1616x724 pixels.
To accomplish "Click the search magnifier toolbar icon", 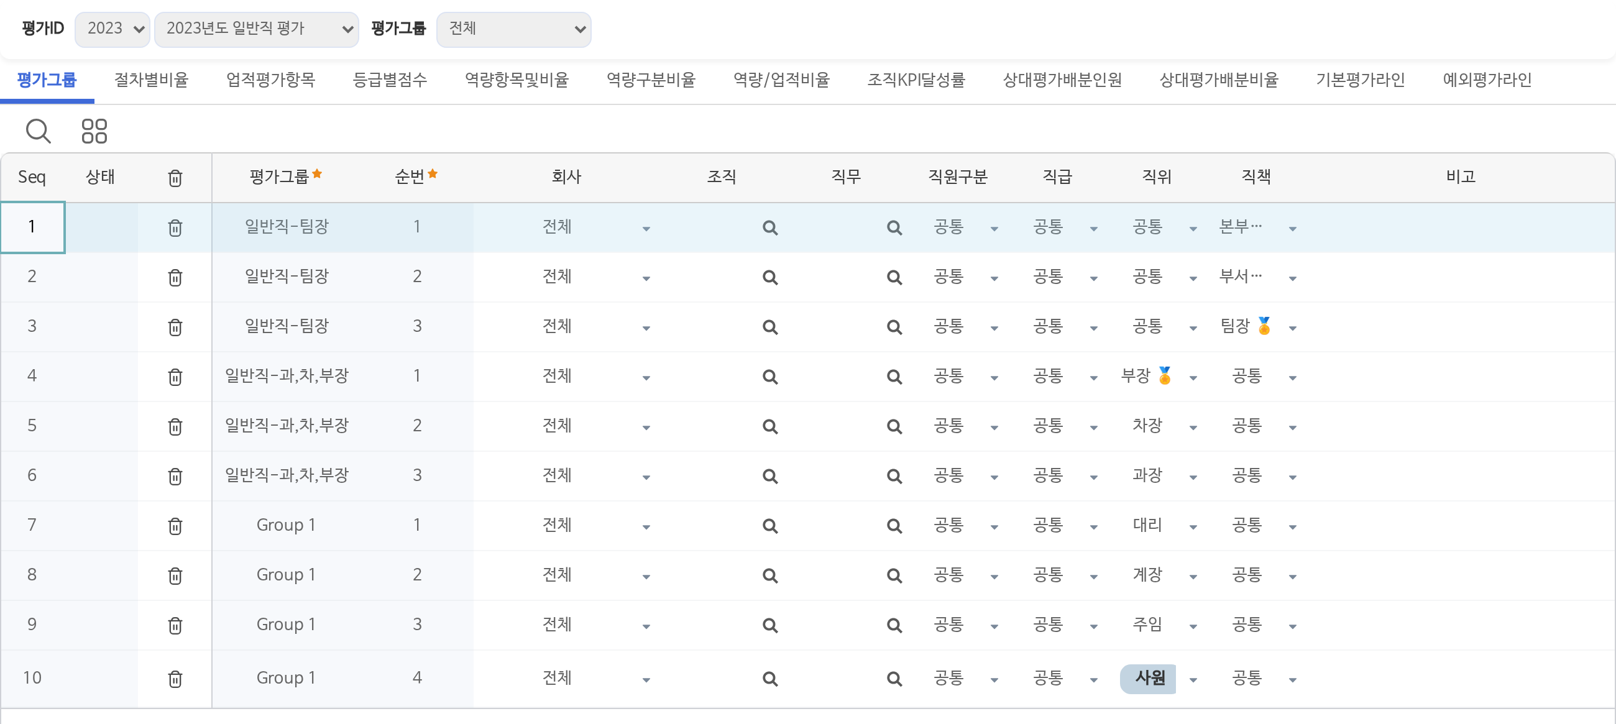I will tap(39, 131).
